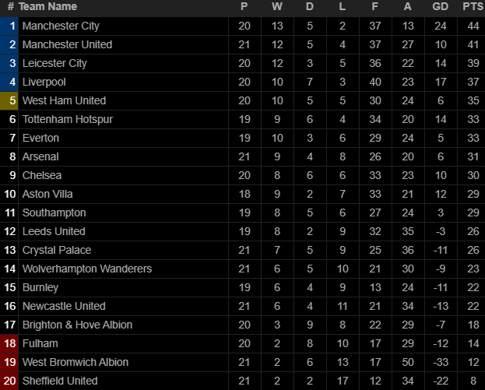This screenshot has height=390, width=485.
Task: Click position 1 blue rank badge
Action: 10,26
